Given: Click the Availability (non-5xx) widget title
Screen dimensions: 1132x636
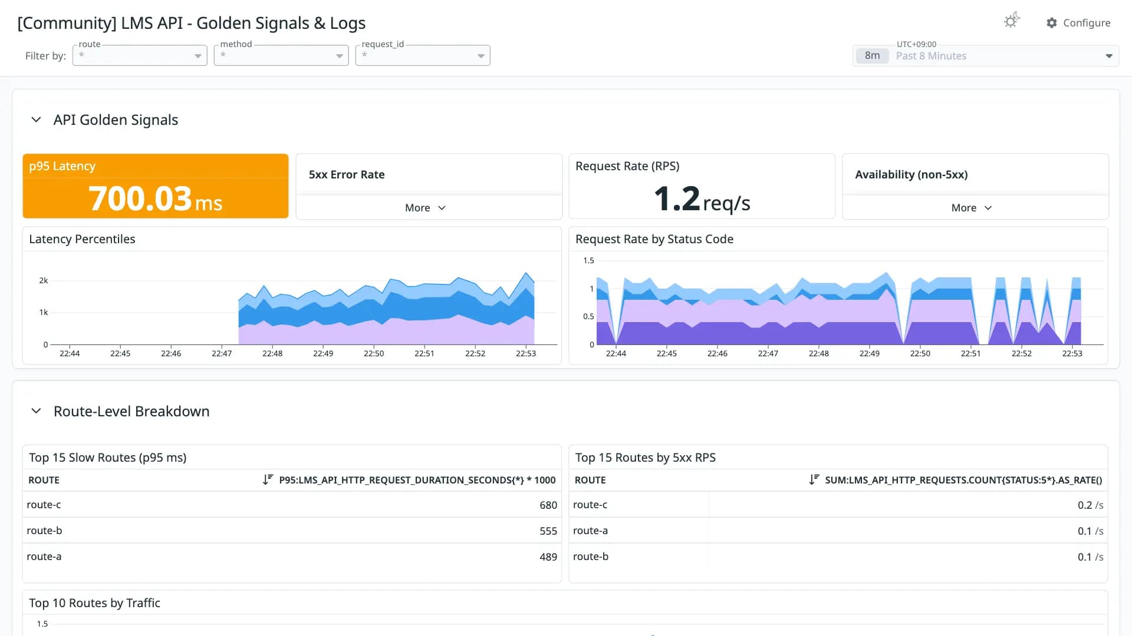Looking at the screenshot, I should tap(911, 174).
